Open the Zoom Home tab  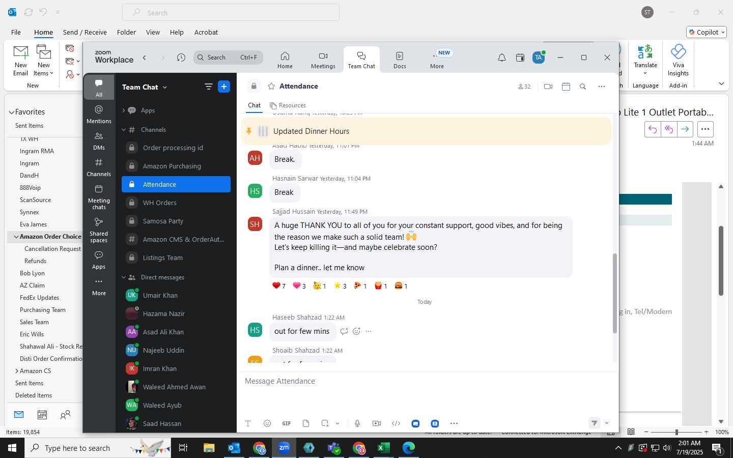click(285, 60)
